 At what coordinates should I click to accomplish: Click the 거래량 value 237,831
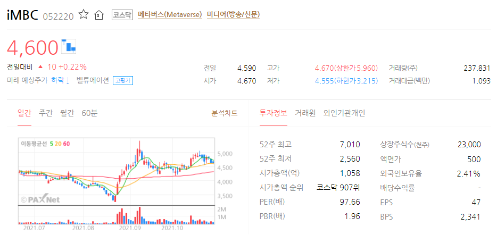click(477, 68)
